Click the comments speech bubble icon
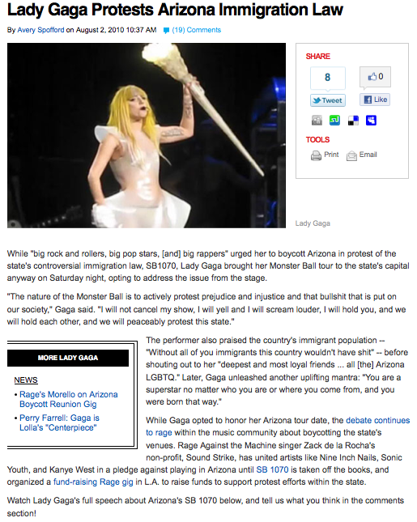Viewport: 417px width, 522px height. (x=166, y=30)
